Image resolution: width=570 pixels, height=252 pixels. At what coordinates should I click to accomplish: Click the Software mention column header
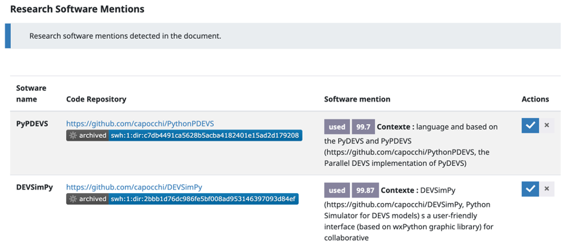(x=357, y=99)
